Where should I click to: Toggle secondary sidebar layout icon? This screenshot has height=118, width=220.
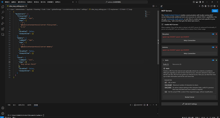coord(200,2)
